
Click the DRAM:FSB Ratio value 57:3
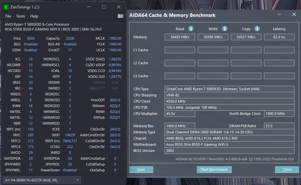coord(279,126)
